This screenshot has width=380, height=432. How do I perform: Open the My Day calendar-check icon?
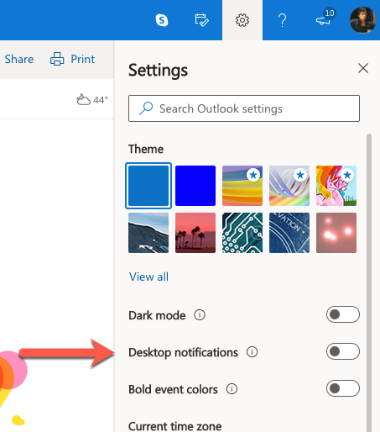(x=201, y=20)
